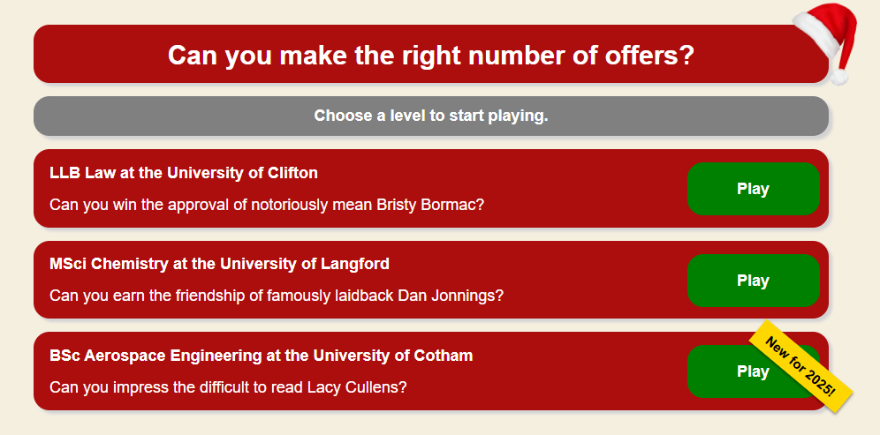The height and width of the screenshot is (435, 880).
Task: Click the "University of Langford" text
Action: [x=304, y=264]
